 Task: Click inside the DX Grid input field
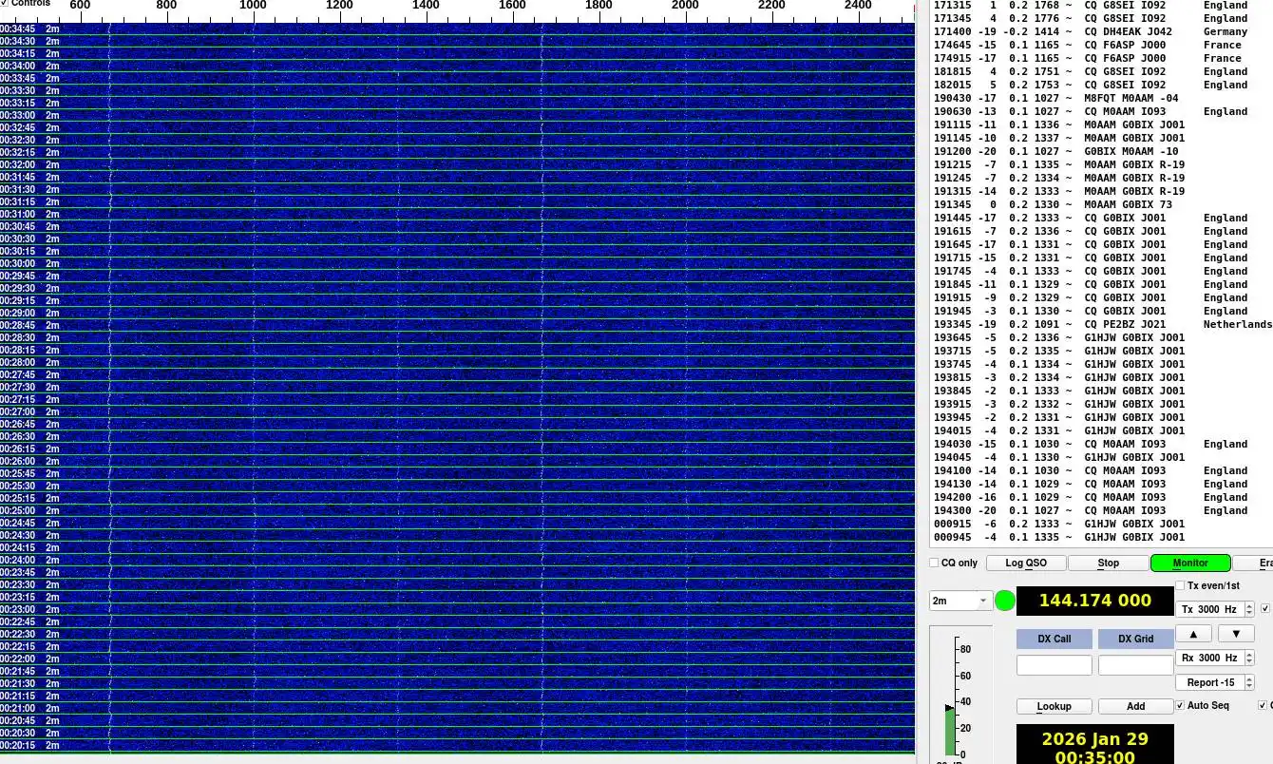1136,664
